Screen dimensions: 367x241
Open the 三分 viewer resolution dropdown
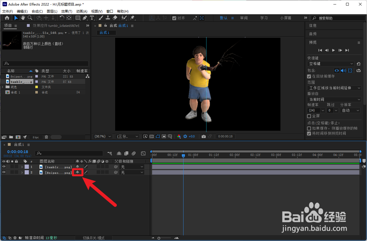pos(127,137)
